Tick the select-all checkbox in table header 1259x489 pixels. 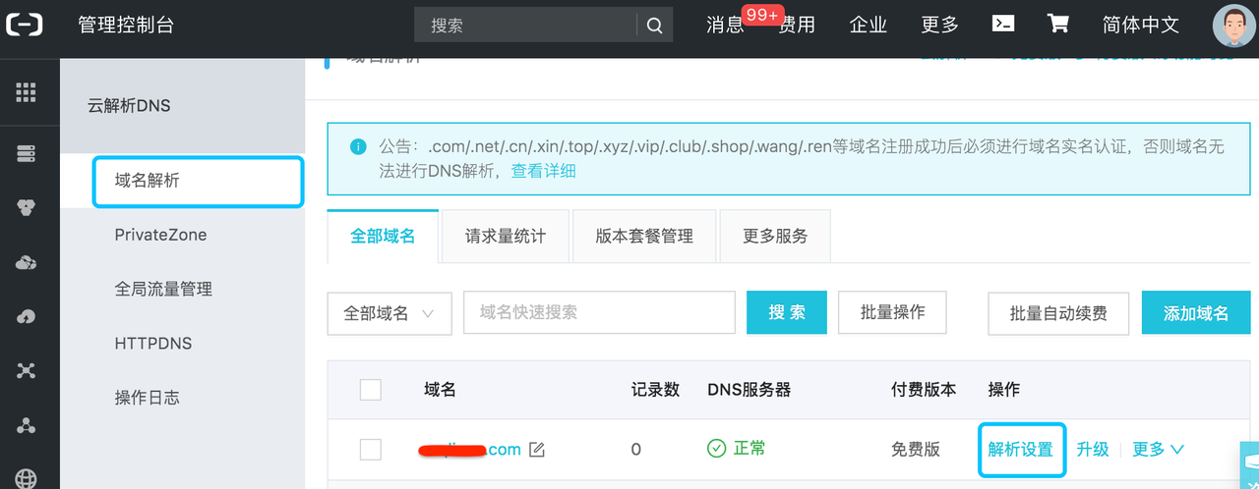[371, 390]
